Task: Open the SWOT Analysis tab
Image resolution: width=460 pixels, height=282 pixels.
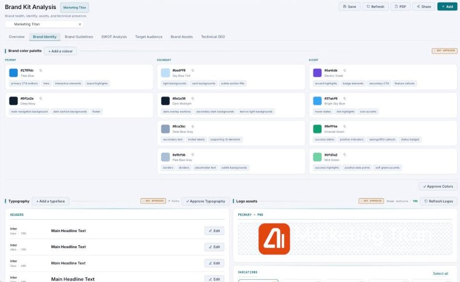Action: tap(114, 37)
